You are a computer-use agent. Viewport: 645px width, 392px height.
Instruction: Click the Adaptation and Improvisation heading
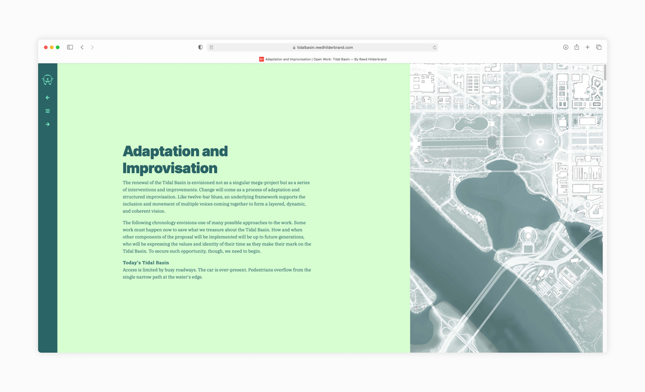tap(175, 160)
